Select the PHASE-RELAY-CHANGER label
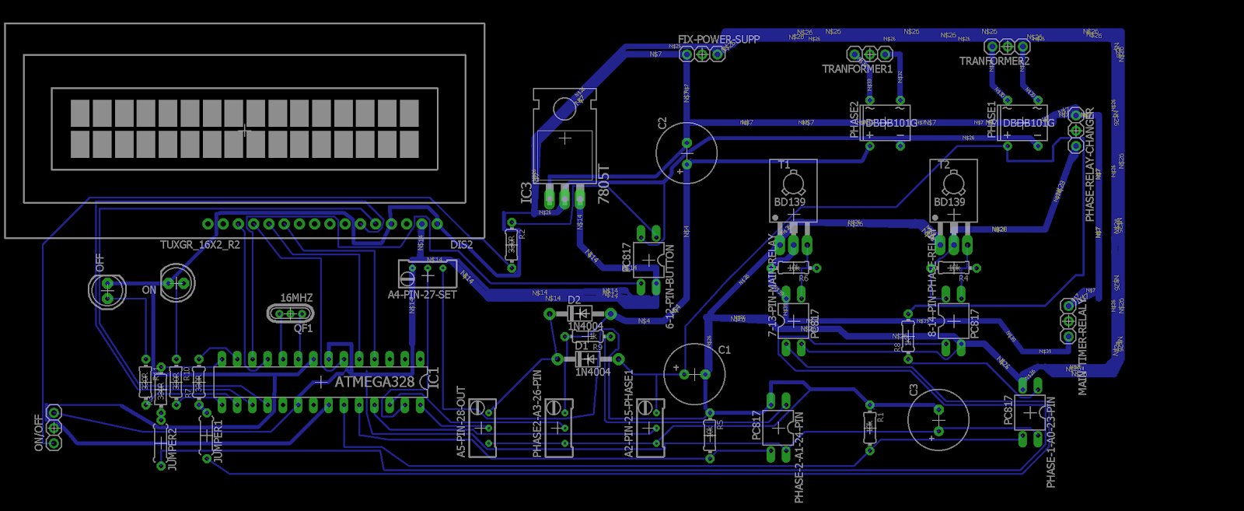The image size is (1244, 511). click(1089, 164)
